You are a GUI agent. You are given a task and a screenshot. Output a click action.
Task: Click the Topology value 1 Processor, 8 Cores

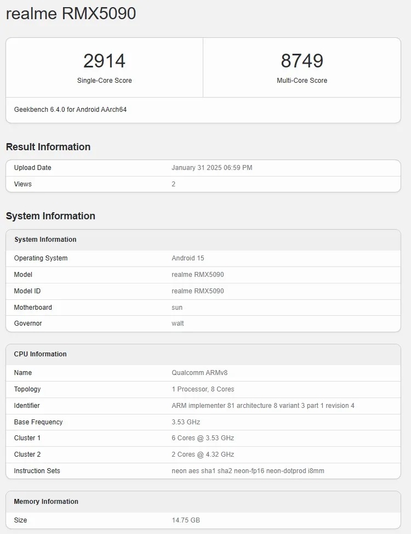click(x=203, y=389)
